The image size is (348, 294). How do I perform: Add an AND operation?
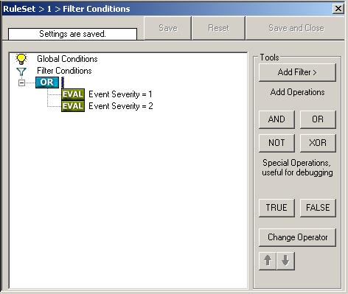(x=276, y=119)
